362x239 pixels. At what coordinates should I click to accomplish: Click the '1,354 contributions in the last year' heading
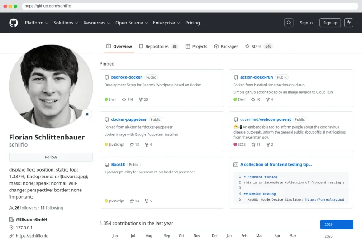coord(137,223)
